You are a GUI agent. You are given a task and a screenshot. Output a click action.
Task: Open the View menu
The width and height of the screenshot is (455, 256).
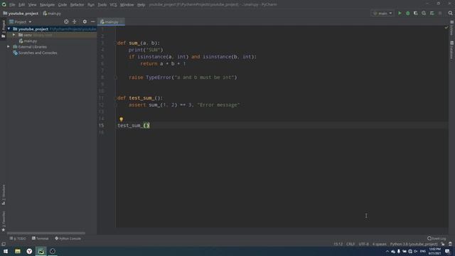coord(32,5)
